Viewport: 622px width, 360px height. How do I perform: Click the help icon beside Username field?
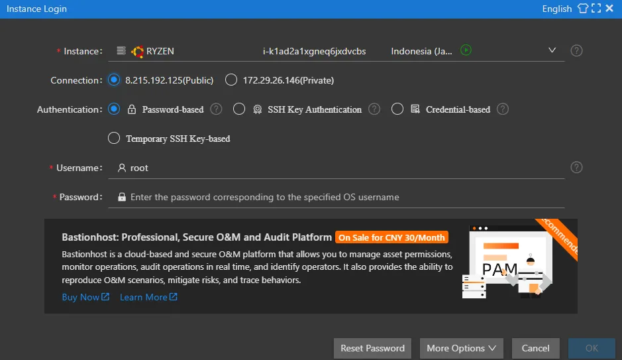(576, 168)
